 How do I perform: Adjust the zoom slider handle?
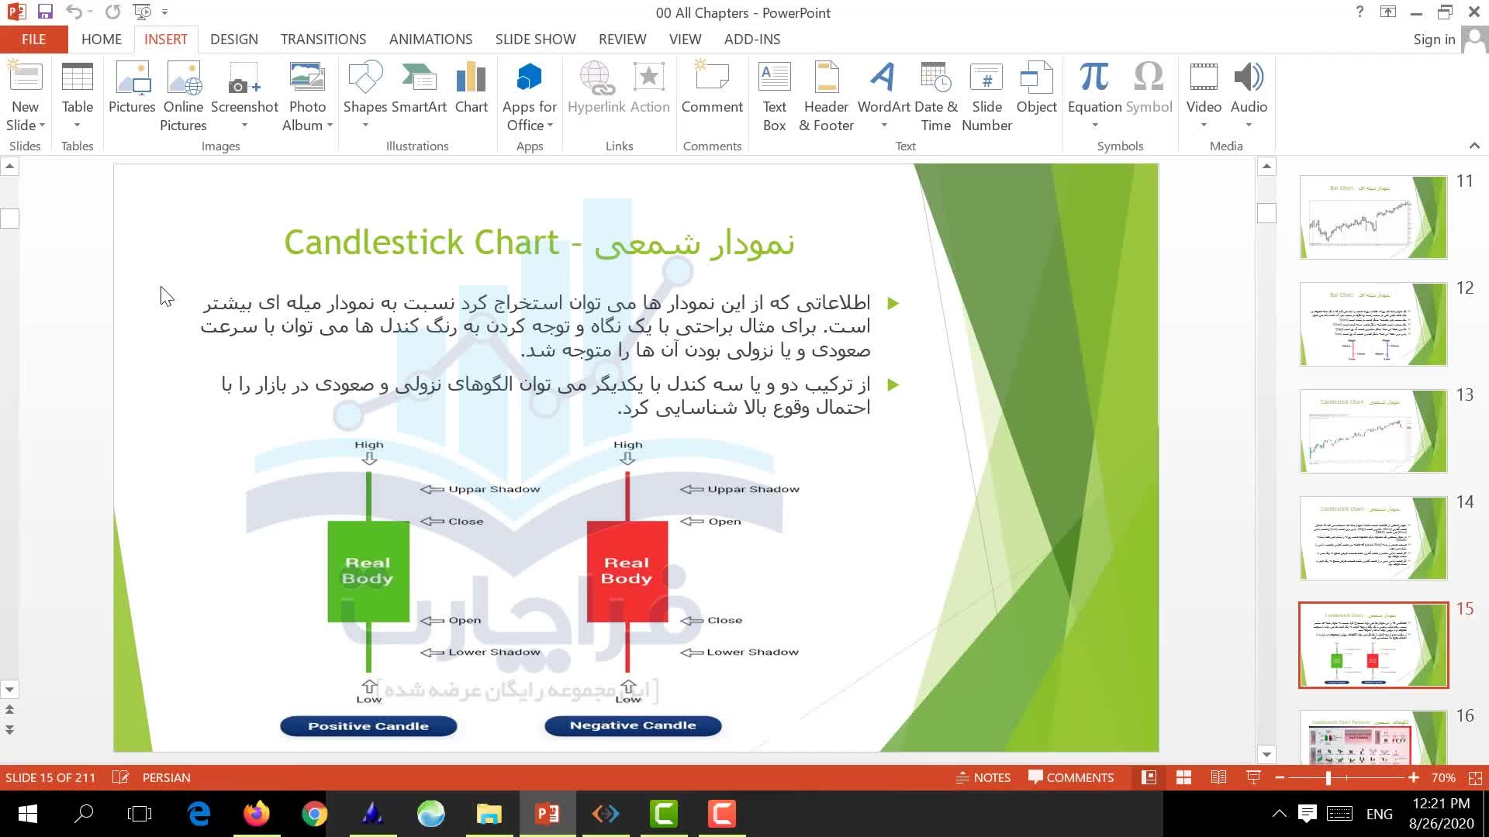point(1328,777)
